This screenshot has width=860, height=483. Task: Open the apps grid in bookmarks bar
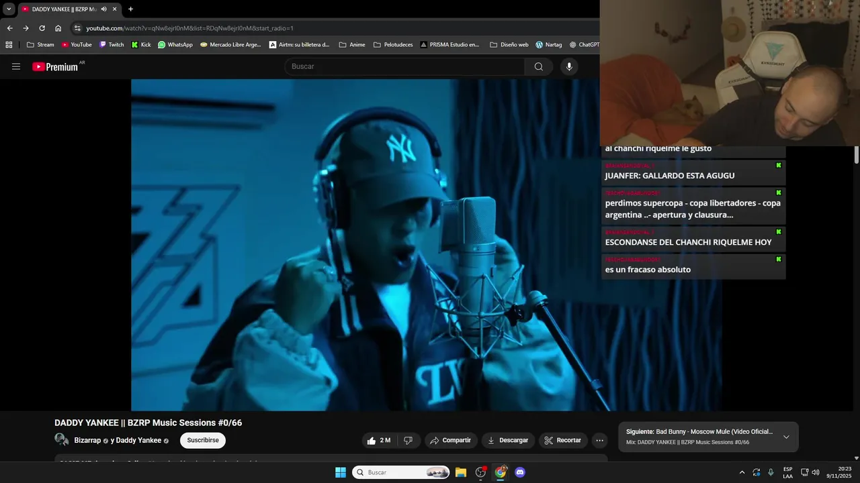[x=9, y=45]
